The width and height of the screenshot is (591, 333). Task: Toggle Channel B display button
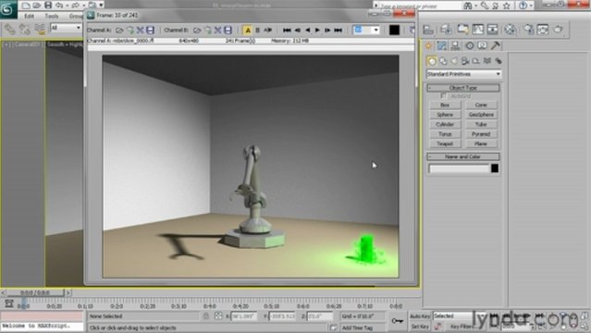click(257, 30)
